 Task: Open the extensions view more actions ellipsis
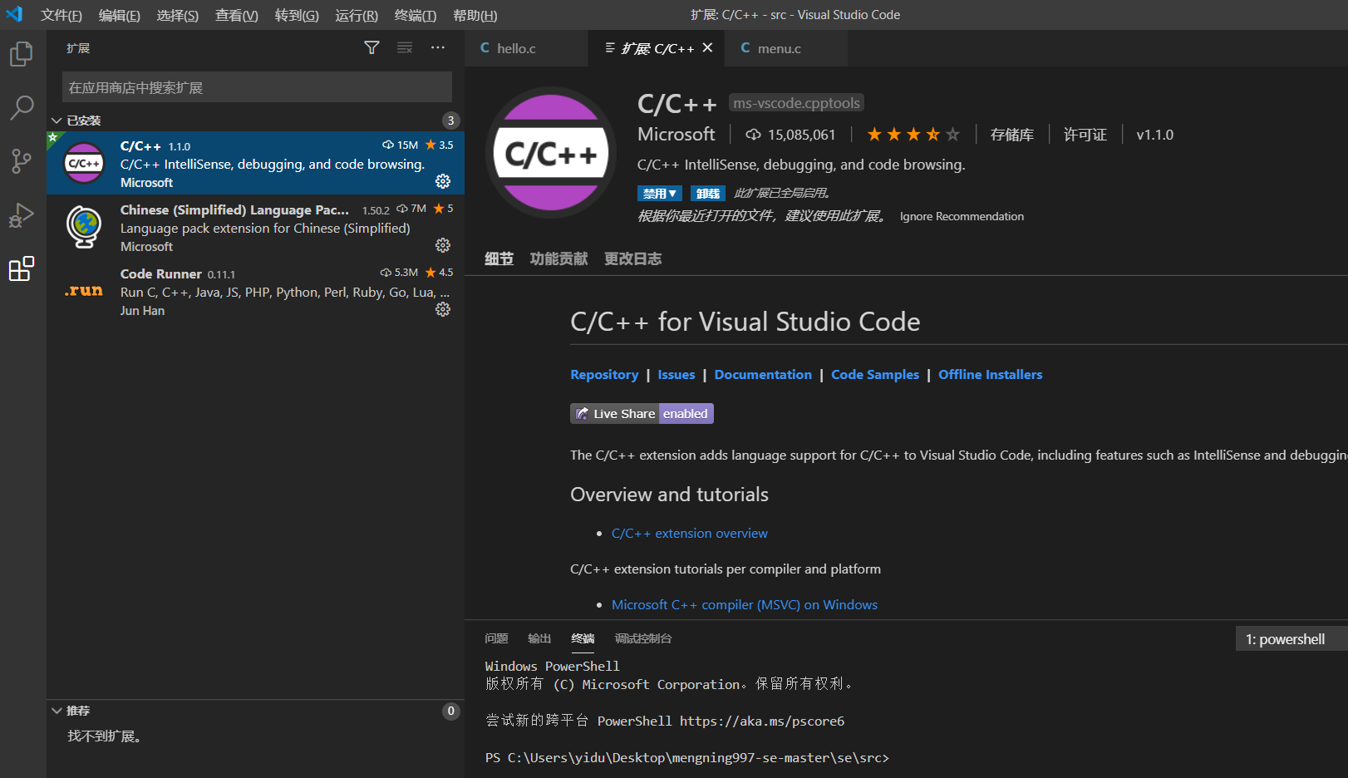point(438,48)
